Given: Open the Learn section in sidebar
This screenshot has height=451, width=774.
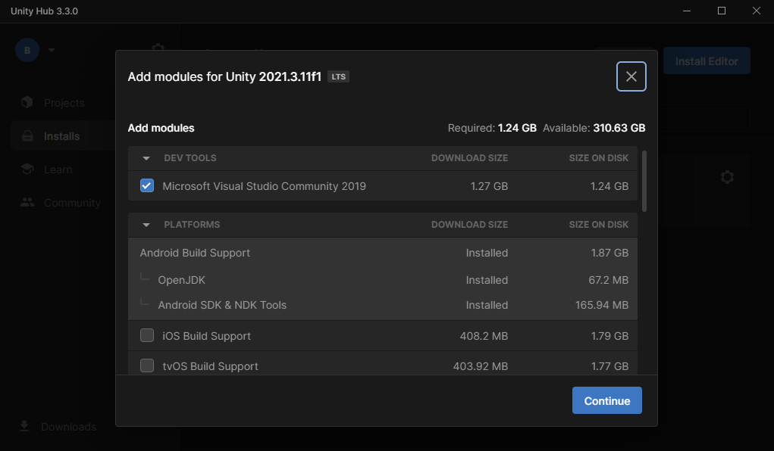Looking at the screenshot, I should click(x=58, y=170).
